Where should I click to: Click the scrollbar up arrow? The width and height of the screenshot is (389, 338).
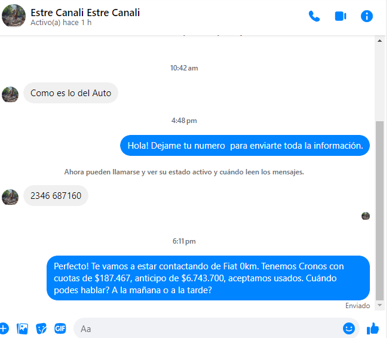[379, 41]
